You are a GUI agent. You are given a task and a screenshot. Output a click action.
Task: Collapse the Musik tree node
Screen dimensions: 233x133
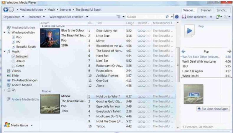point(4,51)
